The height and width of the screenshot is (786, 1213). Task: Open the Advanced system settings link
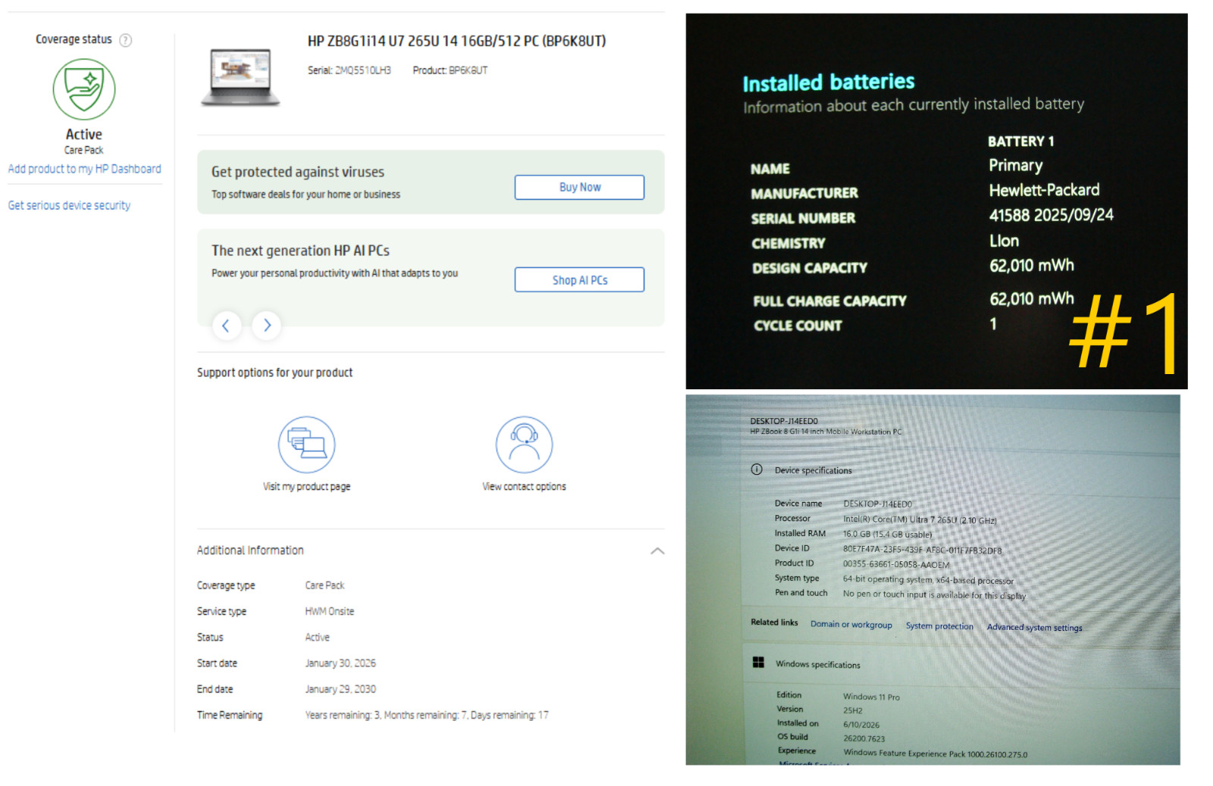pos(1034,628)
